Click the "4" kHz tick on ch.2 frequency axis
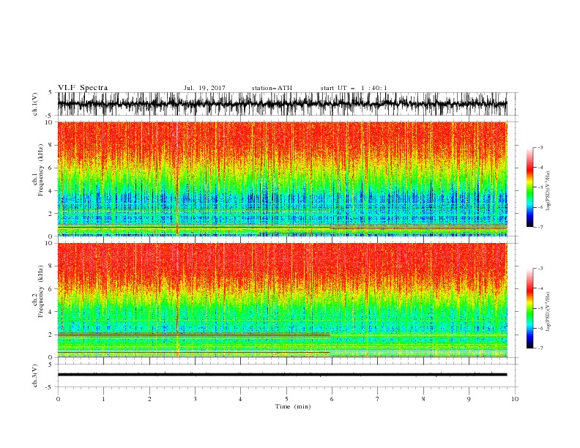The height and width of the screenshot is (448, 580). 51,312
